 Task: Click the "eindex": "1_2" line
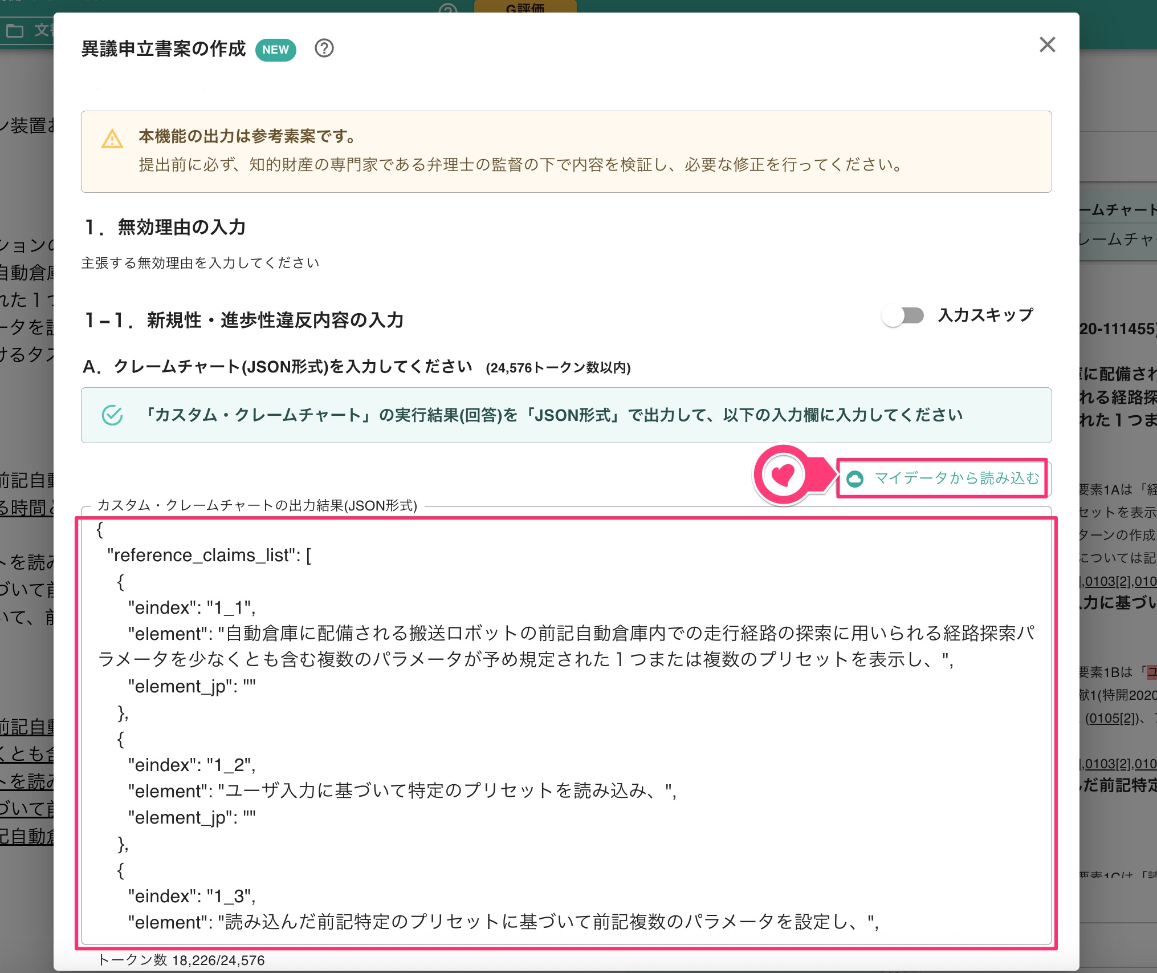[x=192, y=765]
